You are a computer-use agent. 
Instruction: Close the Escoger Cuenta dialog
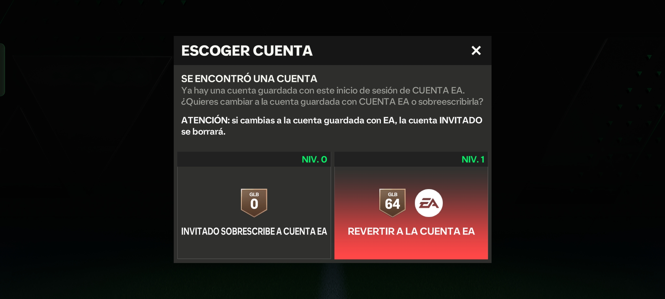click(x=476, y=50)
